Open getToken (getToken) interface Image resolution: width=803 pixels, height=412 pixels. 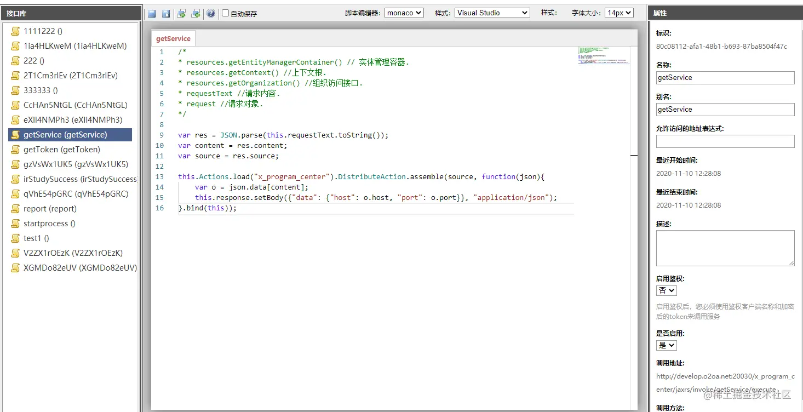point(62,150)
